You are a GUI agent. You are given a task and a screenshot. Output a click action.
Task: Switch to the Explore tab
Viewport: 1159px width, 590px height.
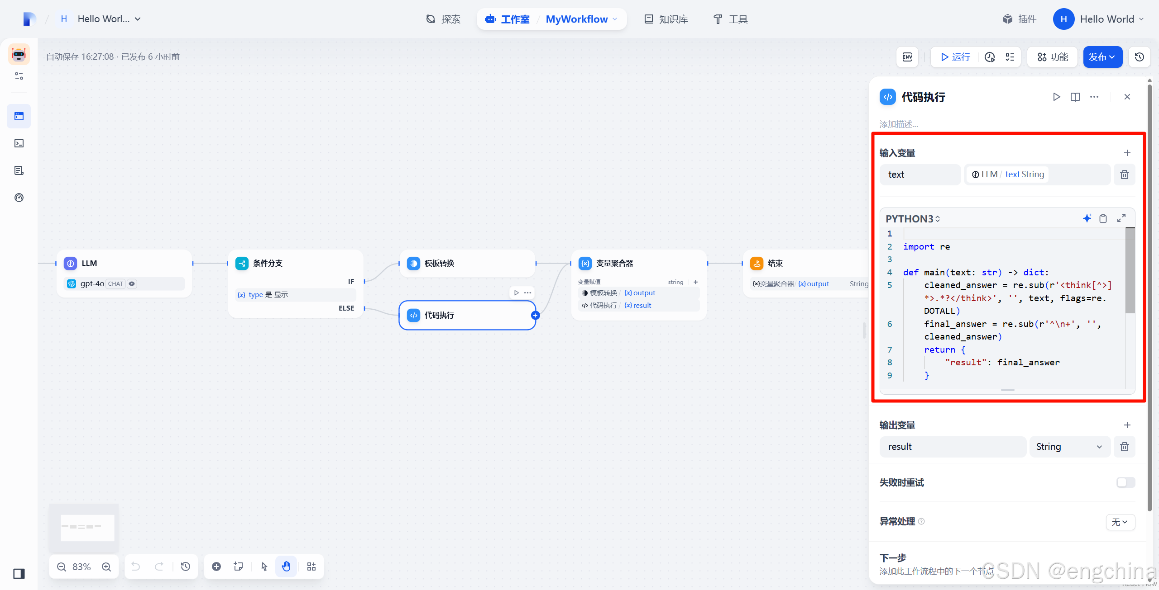pos(443,19)
